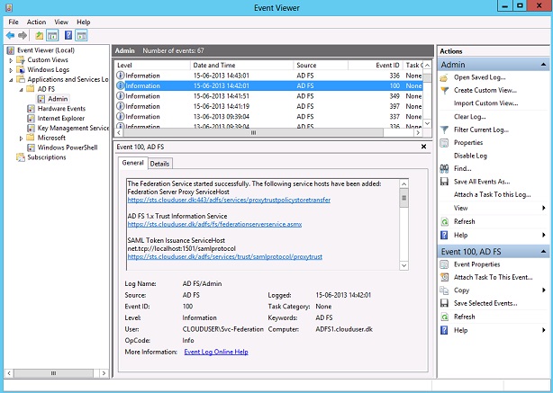Click Import Custom View... action
Viewport: 553px width, 393px height.
485,103
